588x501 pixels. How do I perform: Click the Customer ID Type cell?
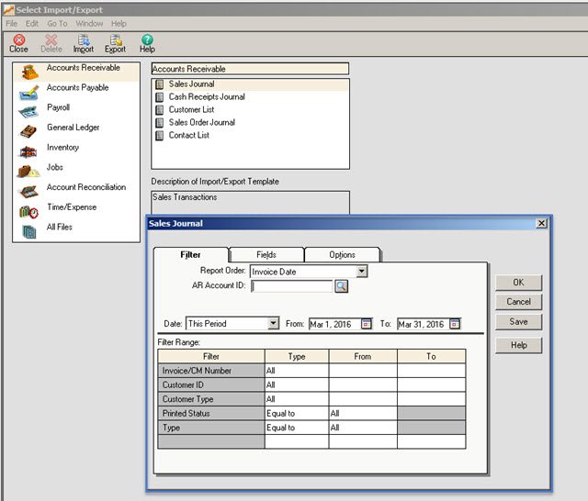(x=296, y=385)
